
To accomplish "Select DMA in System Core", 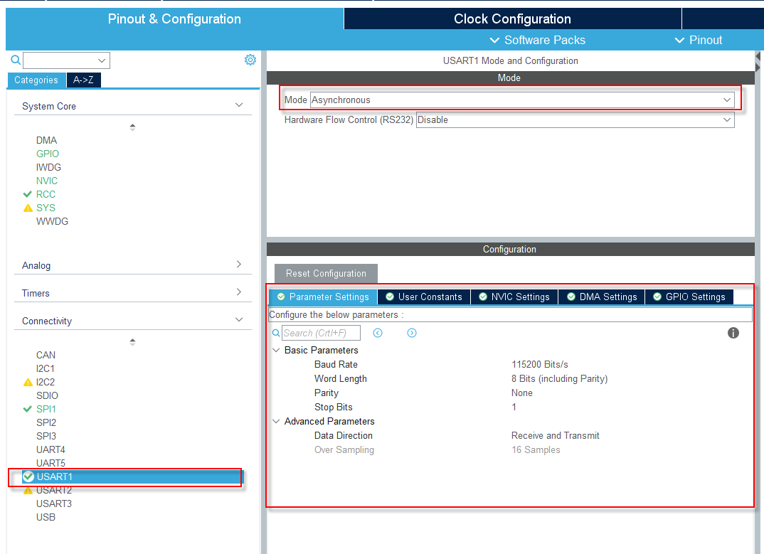I will tap(46, 140).
